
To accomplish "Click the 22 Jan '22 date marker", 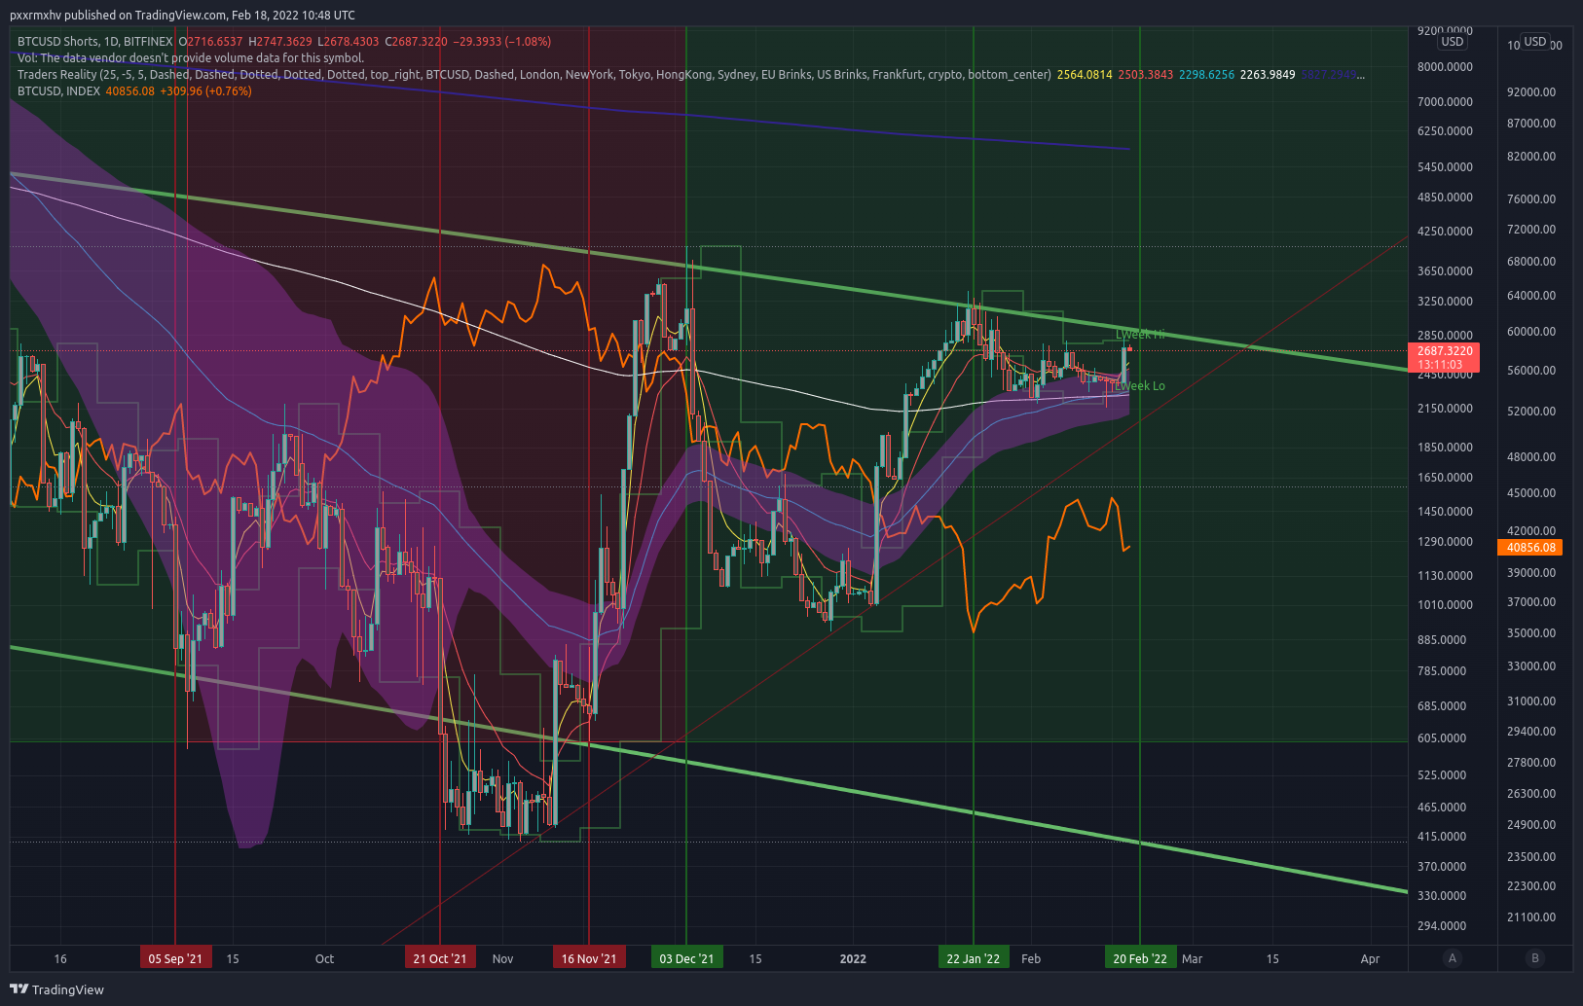I will pos(974,958).
